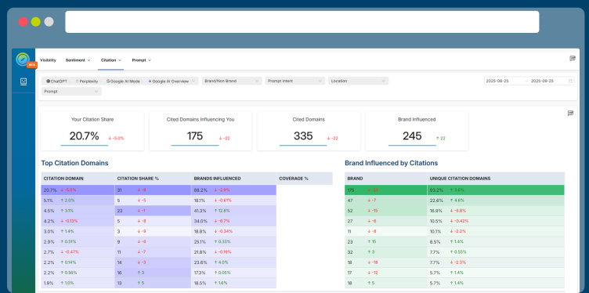Click the browser address bar
This screenshot has height=293, width=589.
(302, 22)
